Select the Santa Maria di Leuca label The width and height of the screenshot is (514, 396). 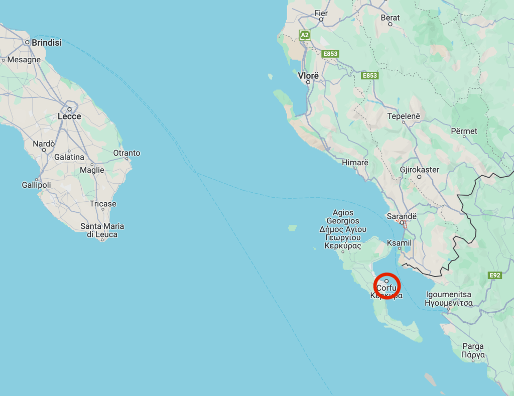pyautogui.click(x=102, y=230)
